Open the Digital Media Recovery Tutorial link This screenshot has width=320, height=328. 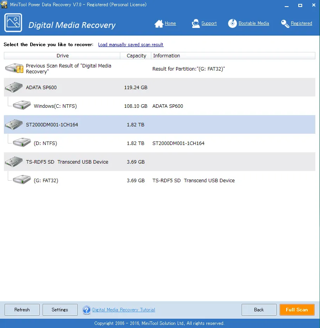pyautogui.click(x=123, y=310)
